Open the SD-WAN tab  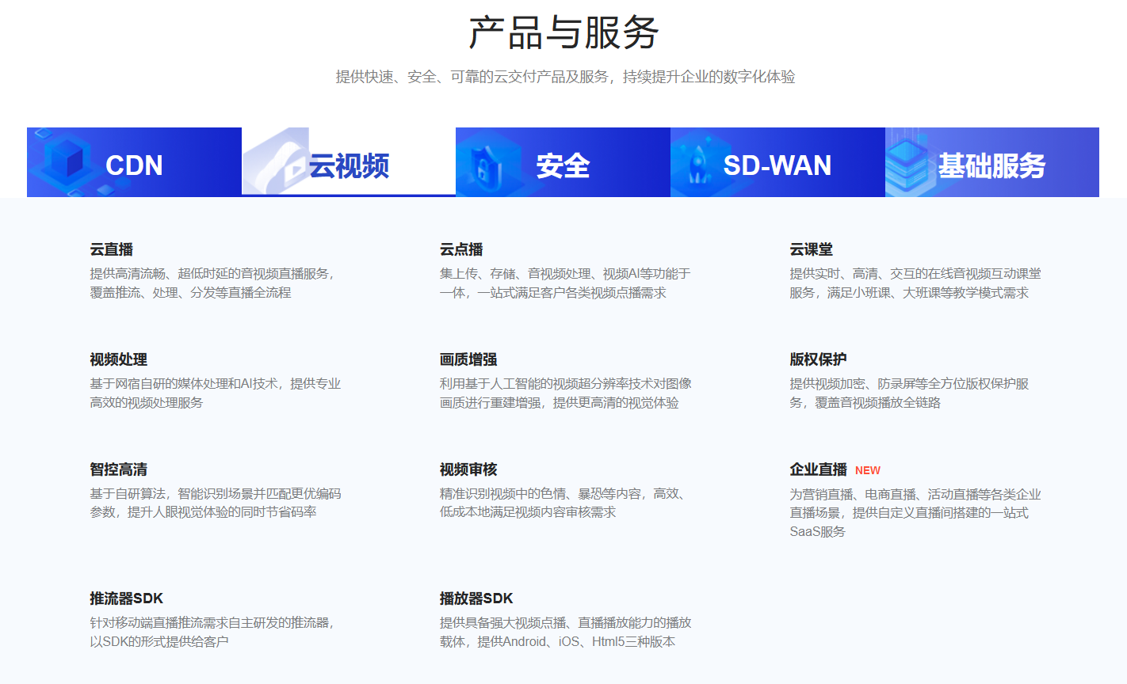pos(777,162)
